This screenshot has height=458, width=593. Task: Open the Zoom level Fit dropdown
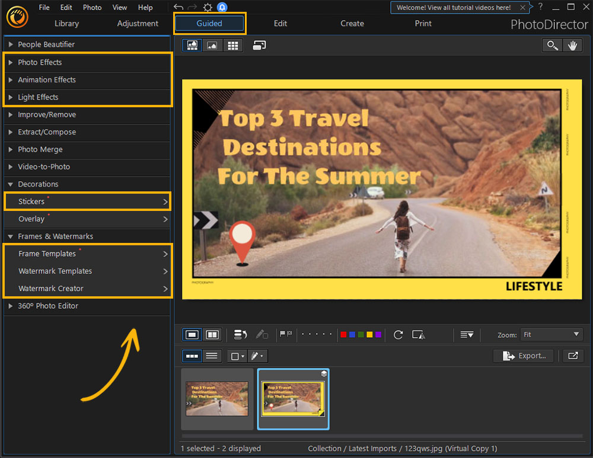tap(551, 334)
